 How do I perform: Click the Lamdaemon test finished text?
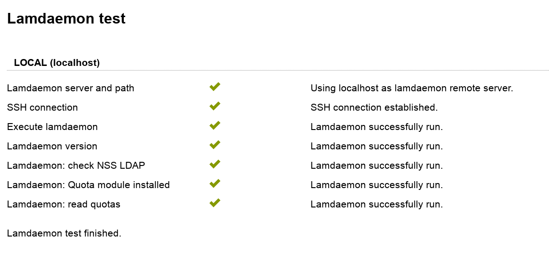[x=64, y=233]
